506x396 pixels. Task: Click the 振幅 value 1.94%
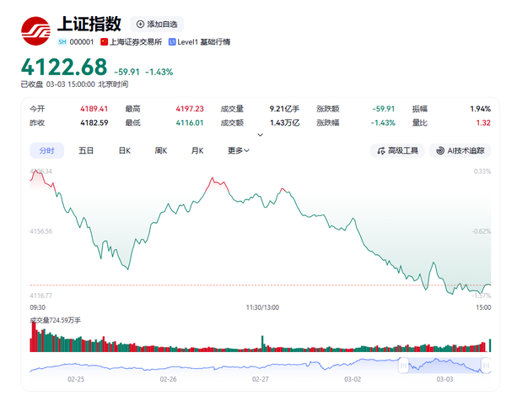tap(480, 109)
